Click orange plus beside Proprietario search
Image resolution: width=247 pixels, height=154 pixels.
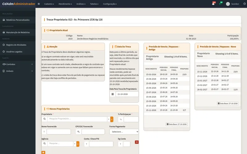point(112,119)
